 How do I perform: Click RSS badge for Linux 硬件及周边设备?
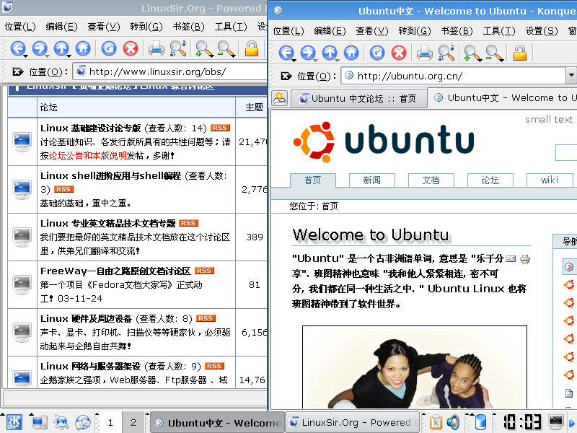click(206, 318)
